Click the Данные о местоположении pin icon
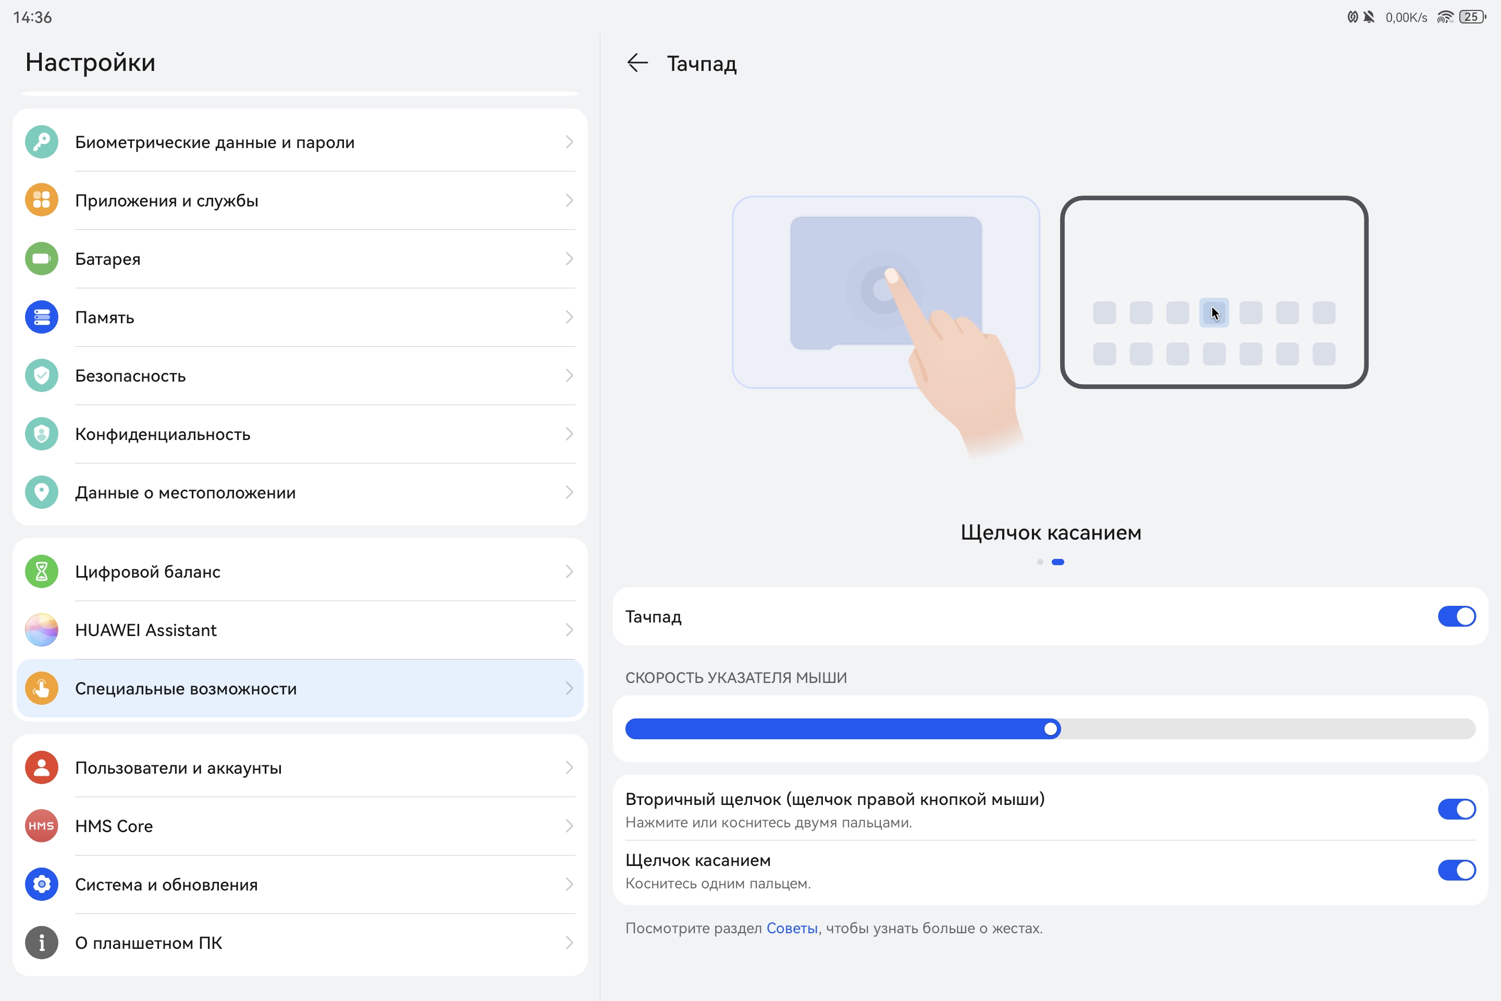 pyautogui.click(x=42, y=492)
